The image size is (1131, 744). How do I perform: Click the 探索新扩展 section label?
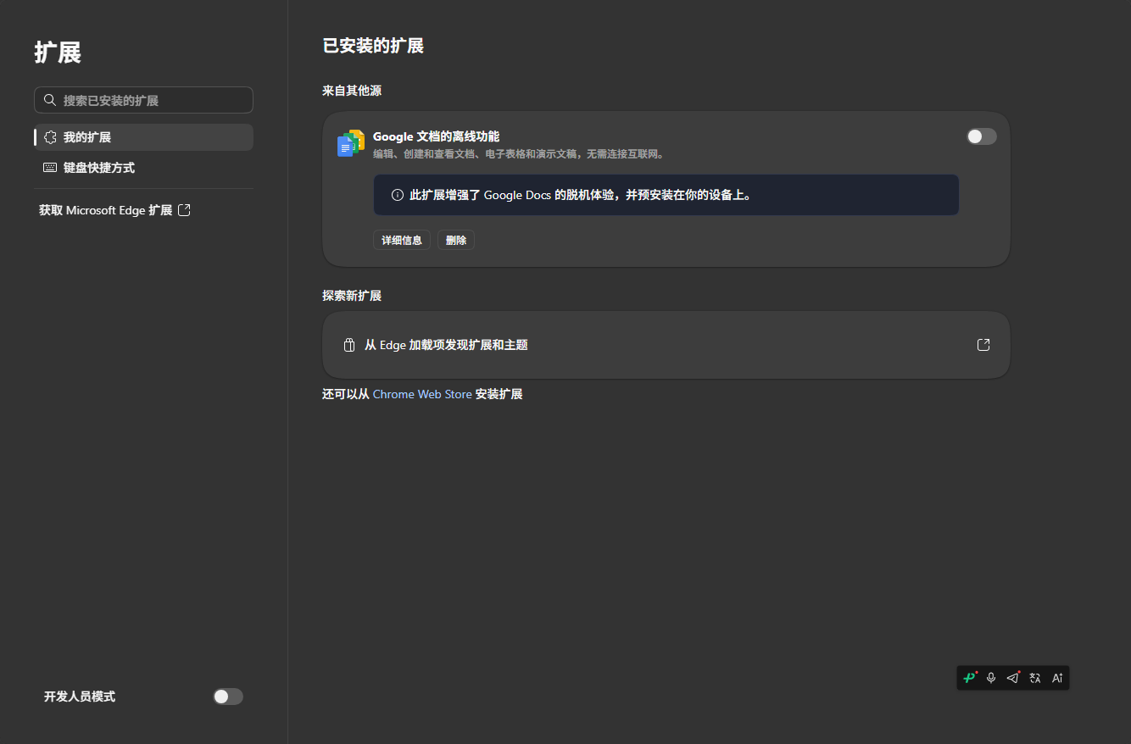pos(352,296)
